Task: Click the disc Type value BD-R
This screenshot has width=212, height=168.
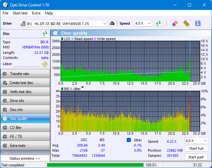Action: point(45,42)
